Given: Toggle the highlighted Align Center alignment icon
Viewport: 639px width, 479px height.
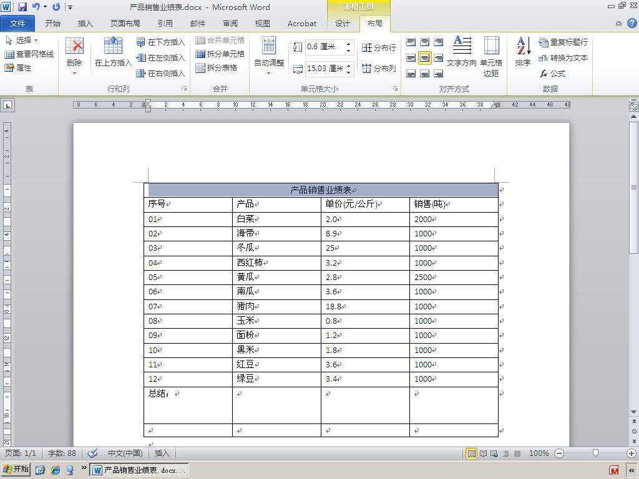Looking at the screenshot, I should pos(424,58).
